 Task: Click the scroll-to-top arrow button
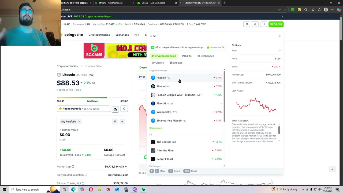pos(332,169)
